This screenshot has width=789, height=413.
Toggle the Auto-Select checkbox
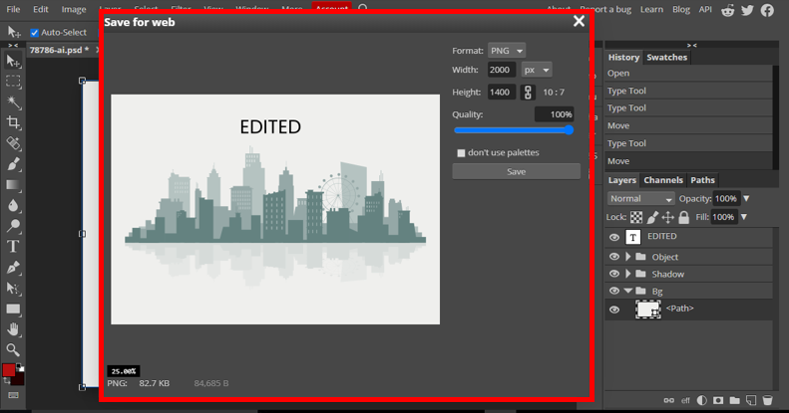pyautogui.click(x=34, y=33)
